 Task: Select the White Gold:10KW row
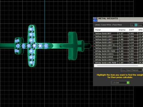click(119, 57)
